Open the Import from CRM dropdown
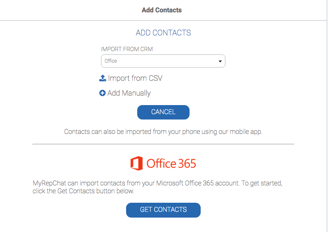 click(x=163, y=61)
